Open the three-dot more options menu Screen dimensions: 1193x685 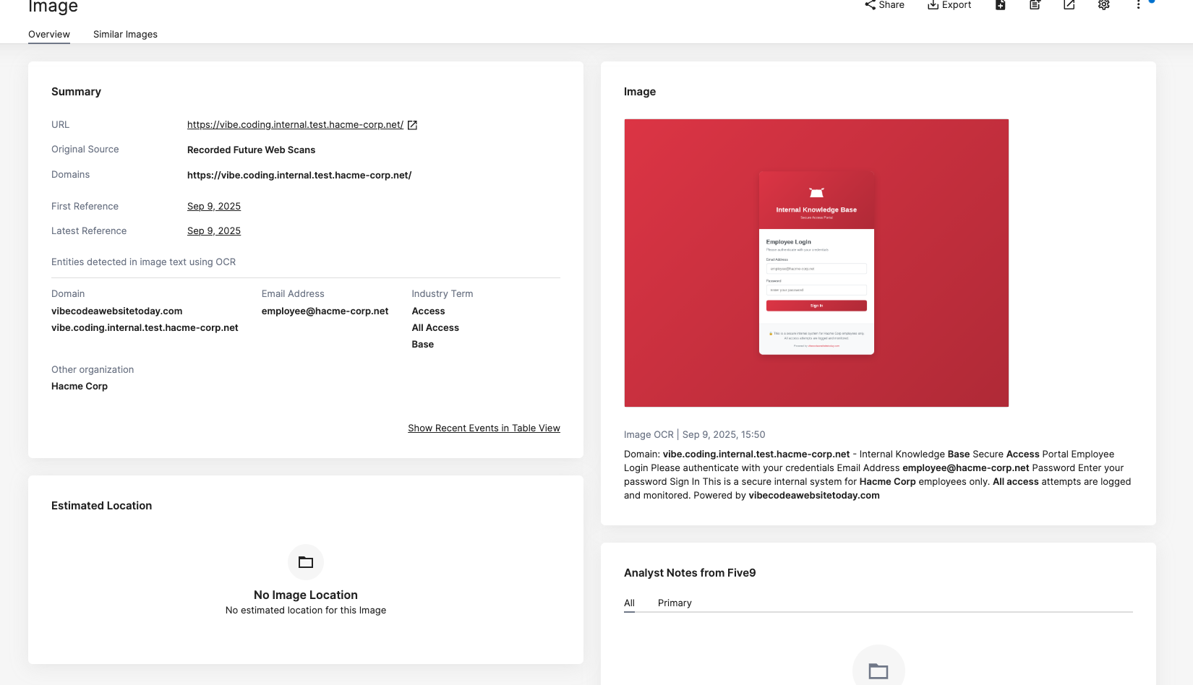[1138, 5]
